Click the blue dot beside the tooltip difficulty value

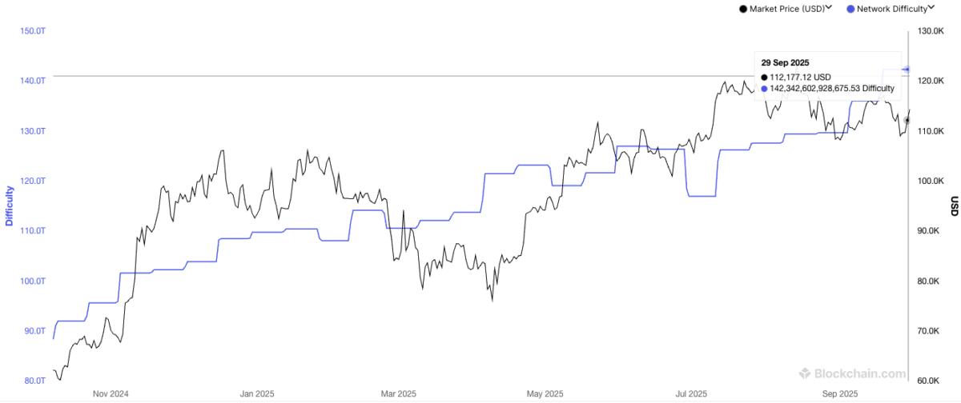(764, 89)
